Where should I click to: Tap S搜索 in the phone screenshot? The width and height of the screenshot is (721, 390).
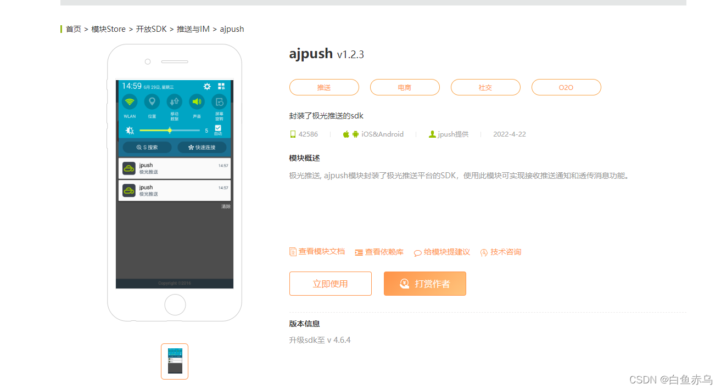[147, 148]
